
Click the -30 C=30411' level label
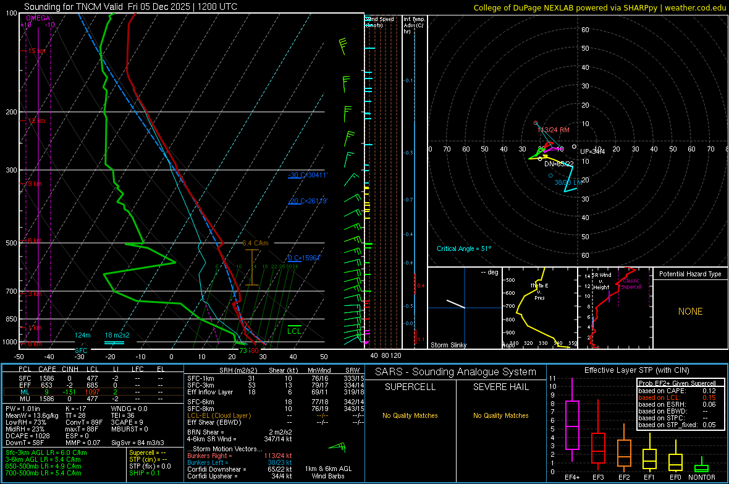tap(308, 175)
